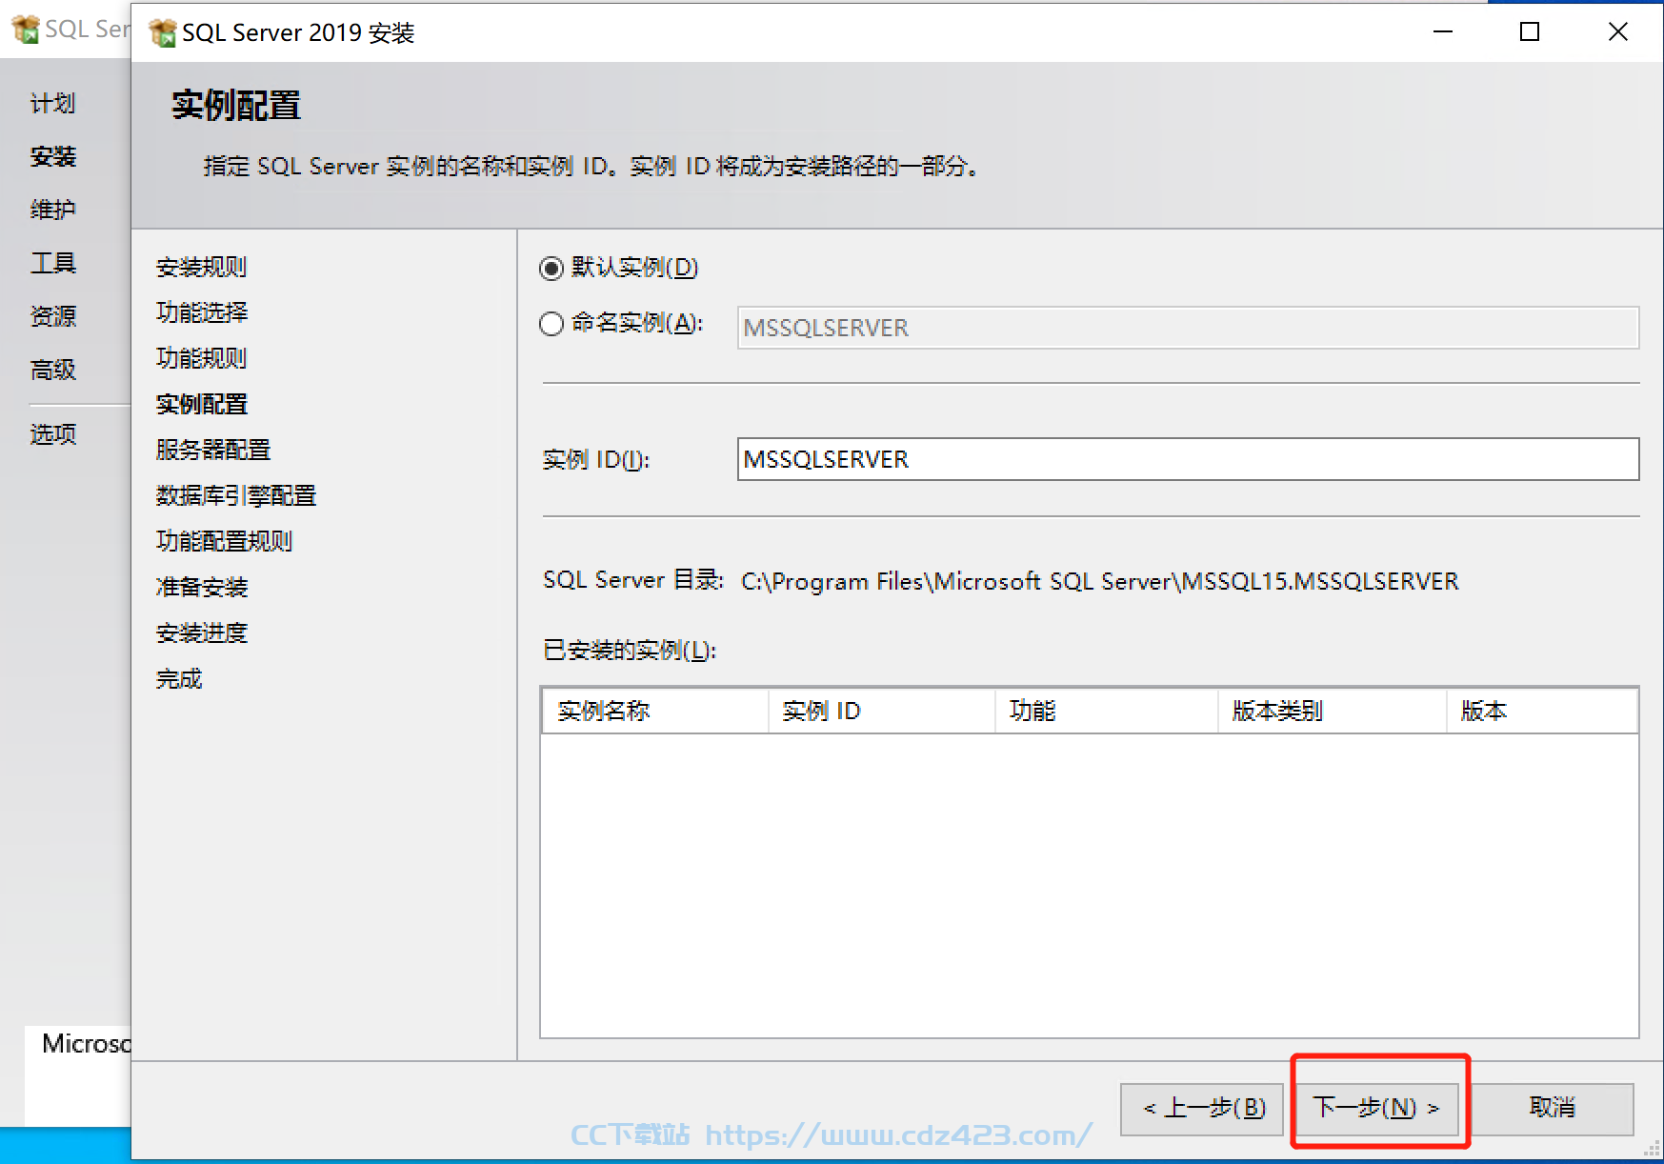Select 准备安装 step in wizard list
This screenshot has width=1664, height=1164.
[x=201, y=587]
